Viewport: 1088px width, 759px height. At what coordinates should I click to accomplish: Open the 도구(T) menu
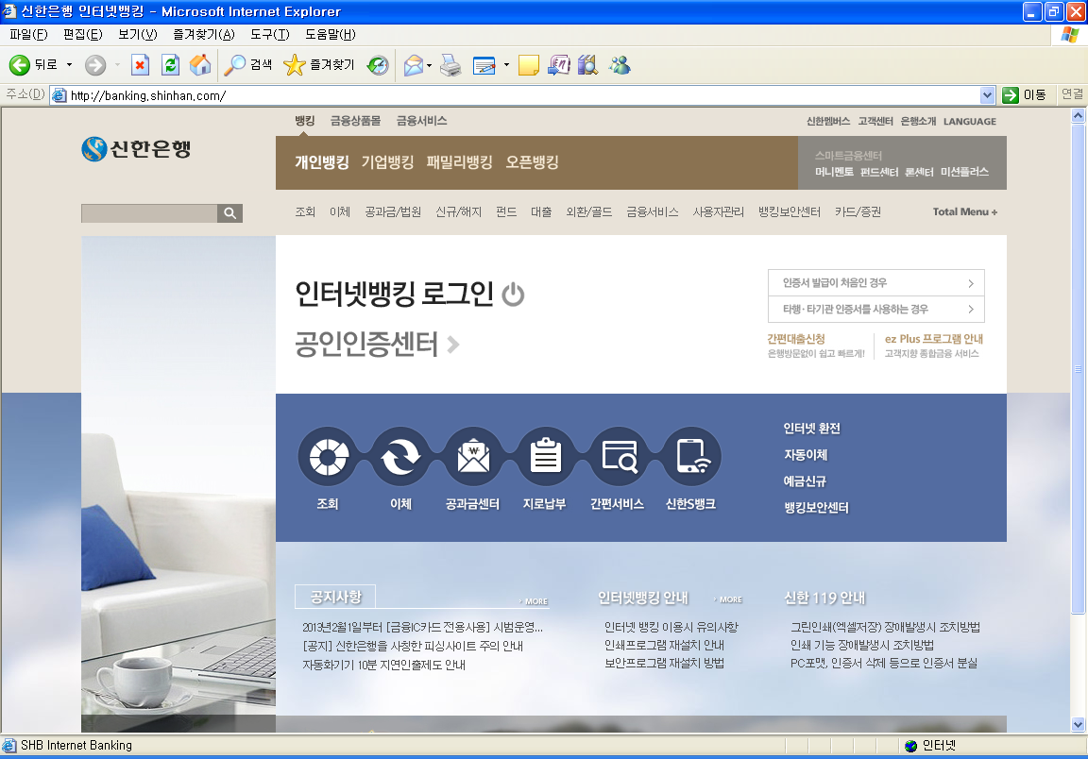(270, 35)
